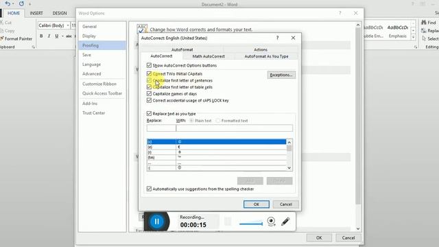Viewport: 439px width, 247px height.
Task: Click the Format Painter tool
Action: (x=16, y=38)
